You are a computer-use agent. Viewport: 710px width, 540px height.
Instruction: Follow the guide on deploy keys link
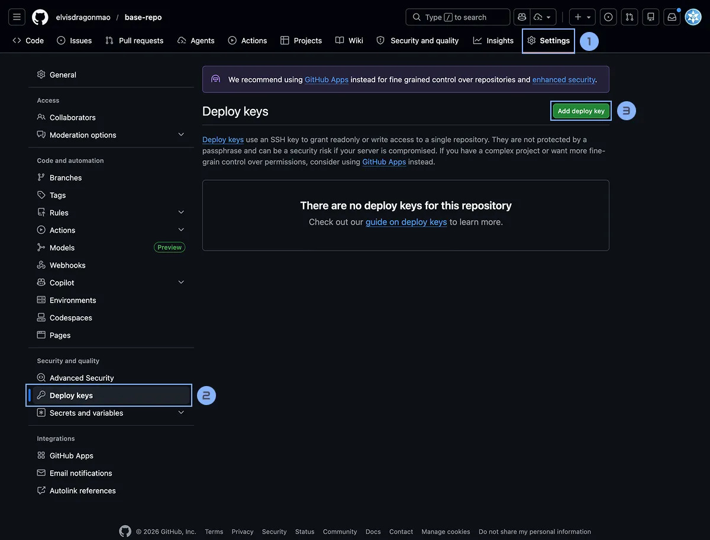coord(406,221)
